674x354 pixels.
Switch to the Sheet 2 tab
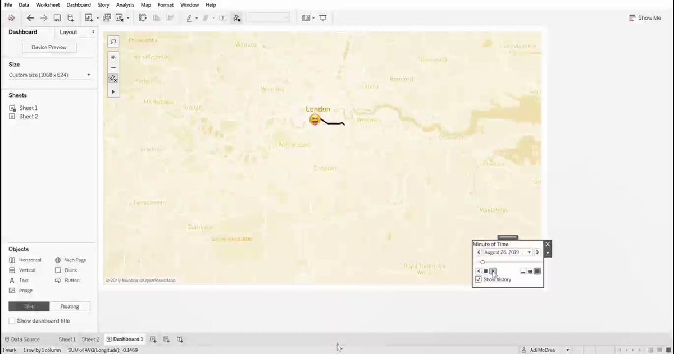coord(90,339)
